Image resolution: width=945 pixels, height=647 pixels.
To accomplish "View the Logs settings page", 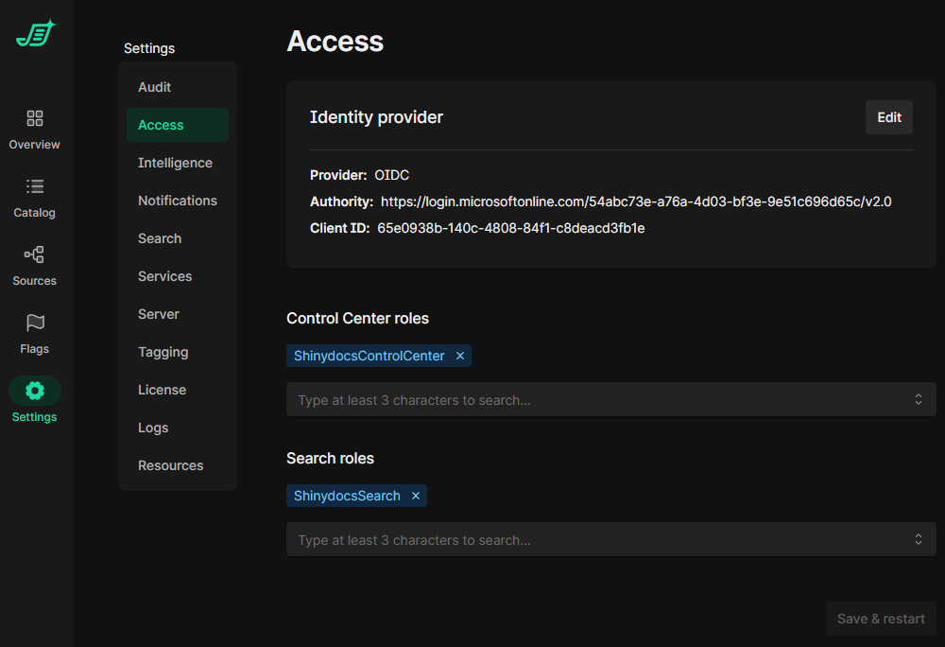I will point(153,428).
